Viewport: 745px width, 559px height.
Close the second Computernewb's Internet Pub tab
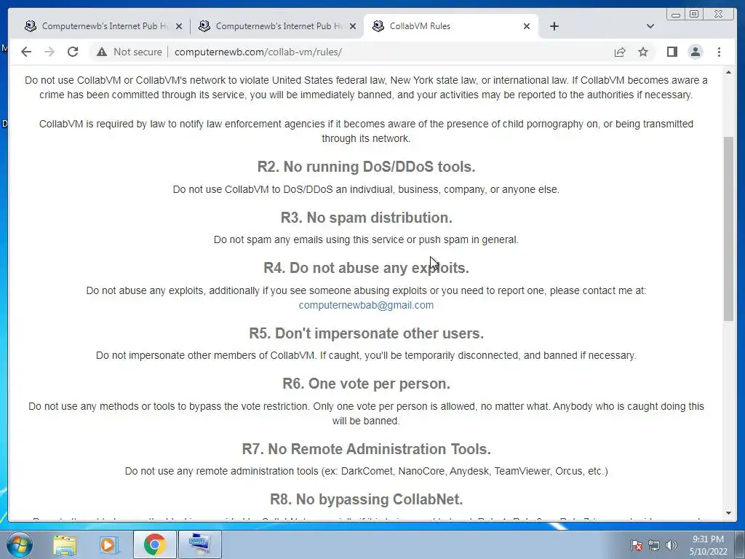click(353, 26)
